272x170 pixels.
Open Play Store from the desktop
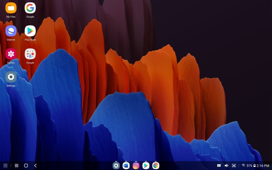[30, 31]
